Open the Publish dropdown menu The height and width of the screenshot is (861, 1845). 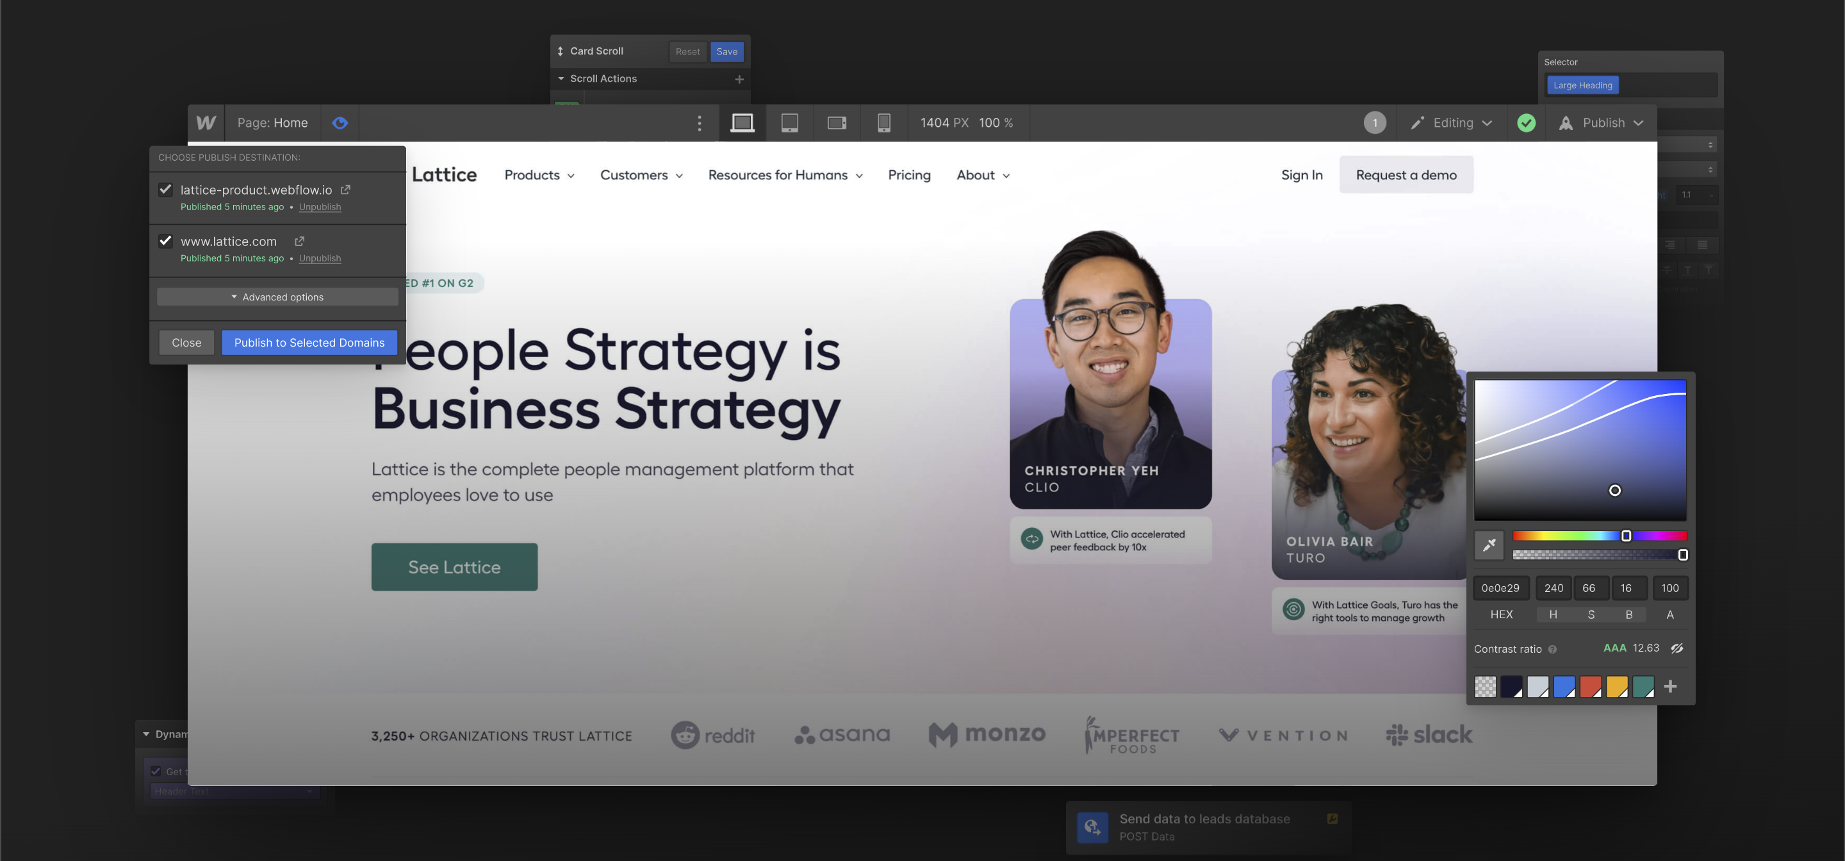point(1602,122)
